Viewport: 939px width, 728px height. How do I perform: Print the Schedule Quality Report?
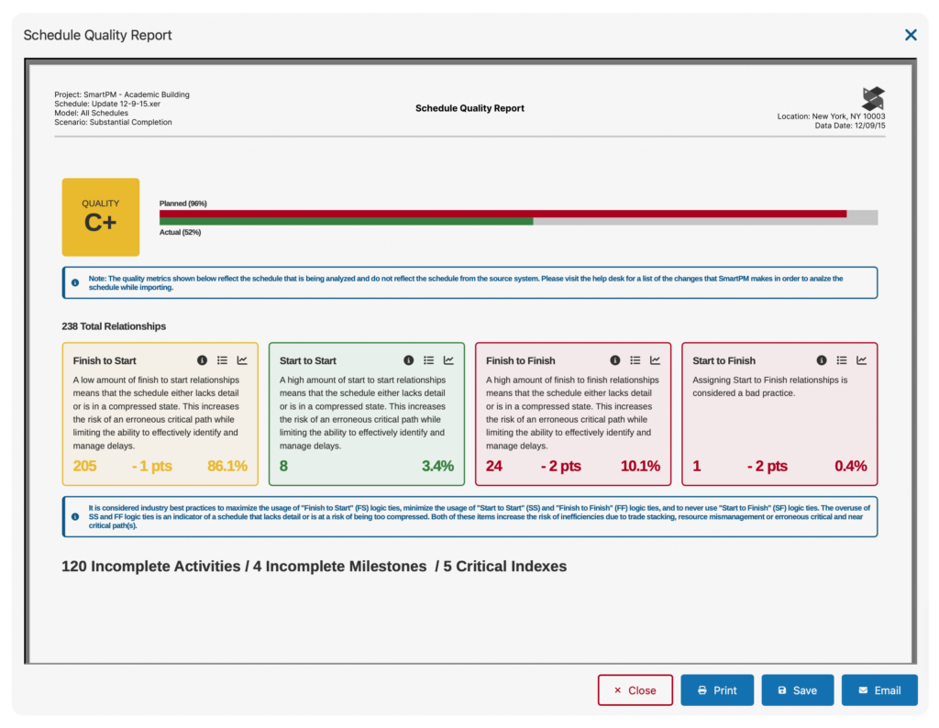click(x=717, y=690)
